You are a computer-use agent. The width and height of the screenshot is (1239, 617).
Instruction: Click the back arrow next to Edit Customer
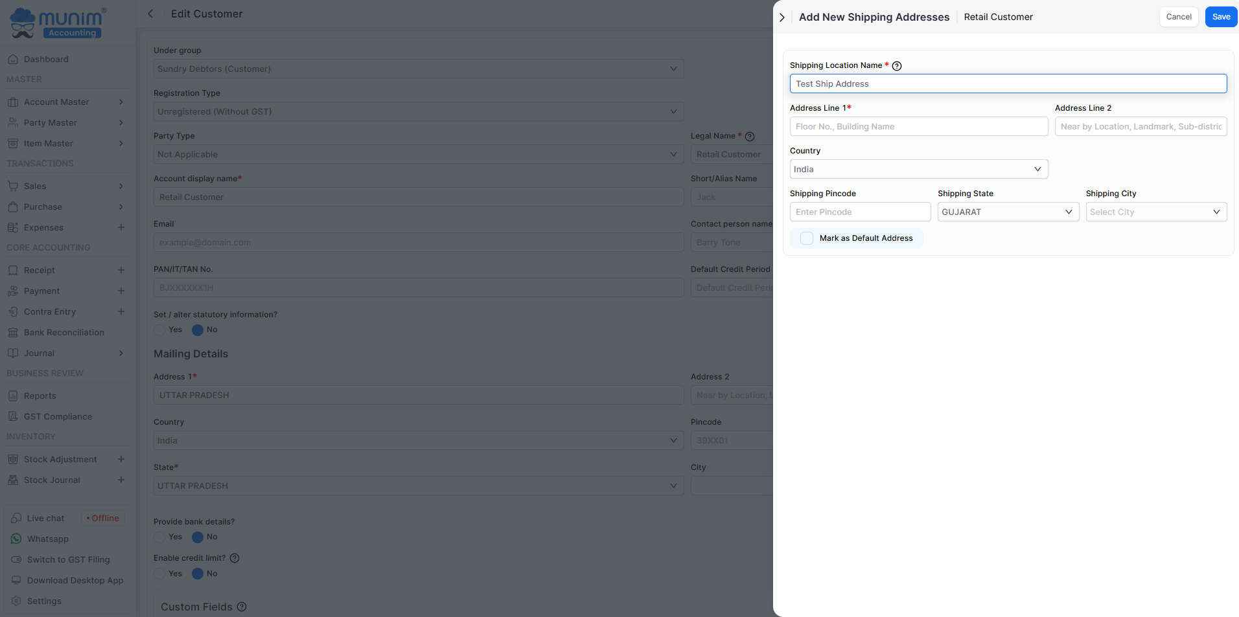coord(150,14)
